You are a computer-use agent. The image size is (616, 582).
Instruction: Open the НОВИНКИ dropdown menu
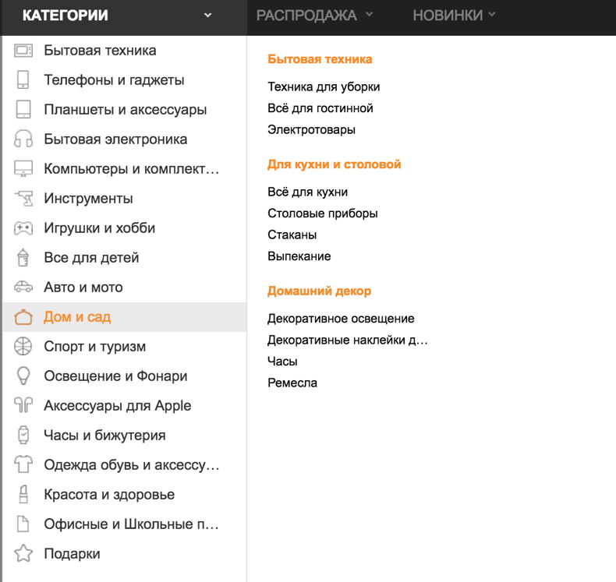coord(454,16)
